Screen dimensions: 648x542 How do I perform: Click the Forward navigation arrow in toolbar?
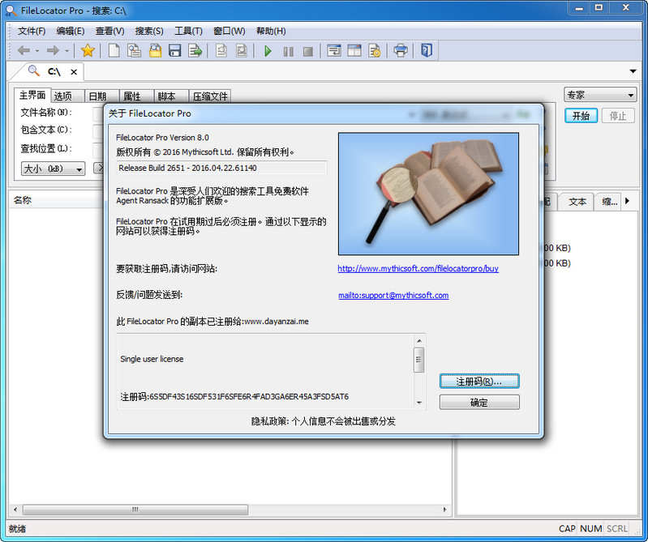(x=53, y=51)
